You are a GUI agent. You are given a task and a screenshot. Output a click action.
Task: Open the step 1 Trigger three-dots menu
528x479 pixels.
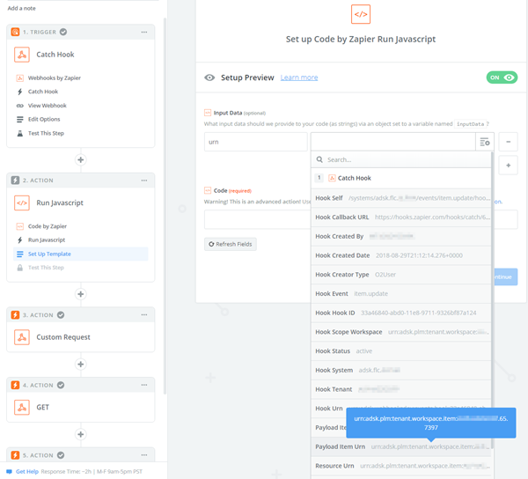pyautogui.click(x=144, y=32)
